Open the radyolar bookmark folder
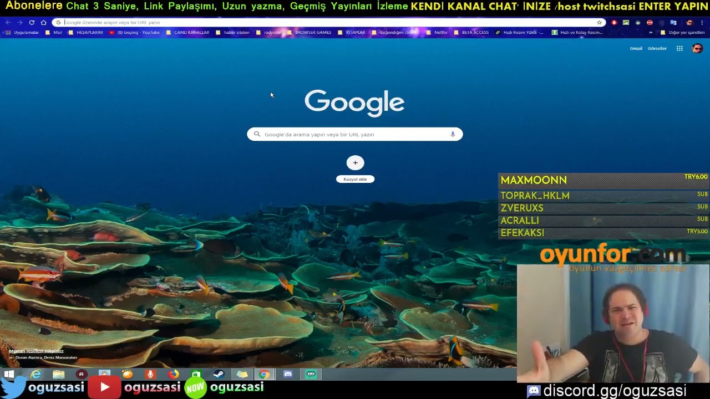Screen dimensions: 710x399 [x=269, y=32]
